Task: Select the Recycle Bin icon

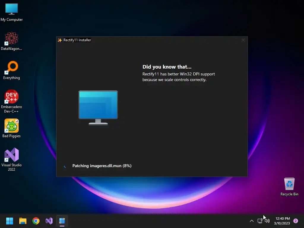Action: click(x=289, y=187)
